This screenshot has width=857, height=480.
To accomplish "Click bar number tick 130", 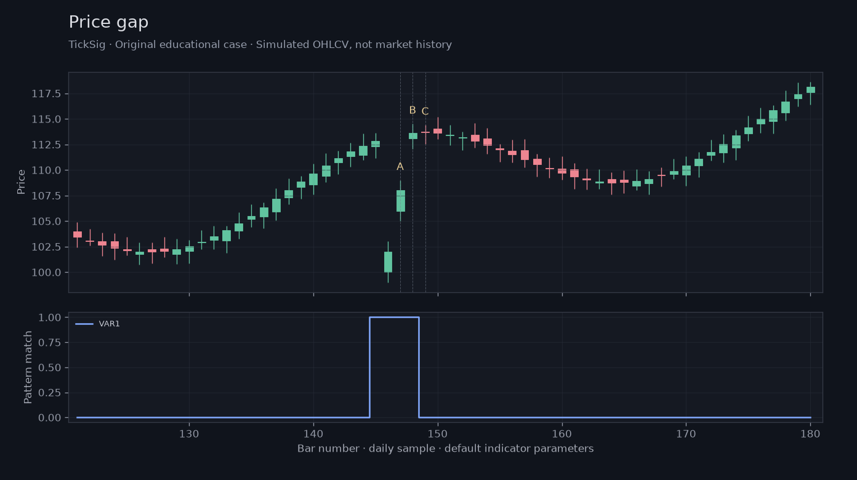I will [x=189, y=433].
